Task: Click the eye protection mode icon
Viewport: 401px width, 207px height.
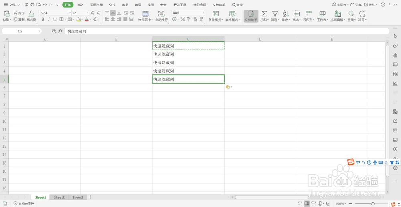Action: (x=328, y=203)
